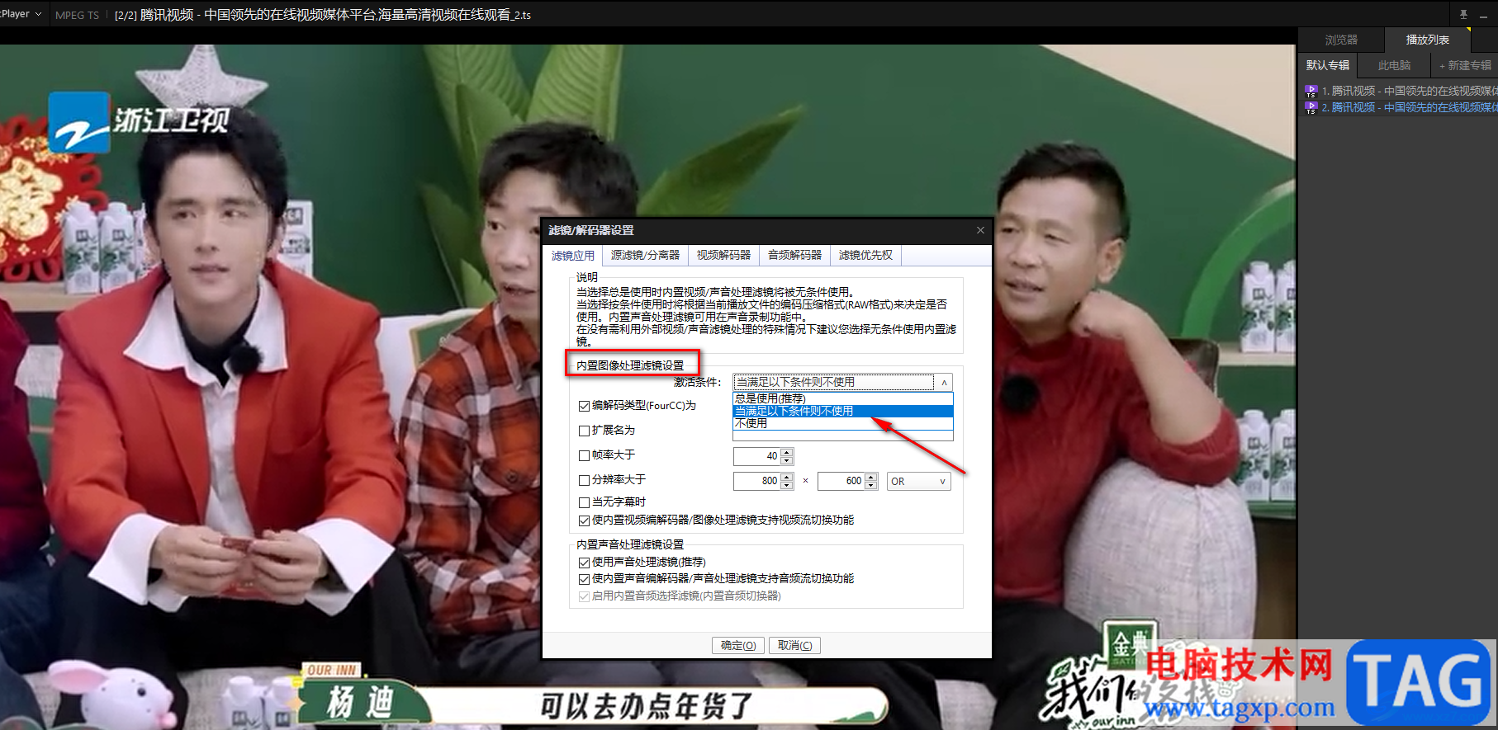Click the minimize button in title bar

(1484, 16)
